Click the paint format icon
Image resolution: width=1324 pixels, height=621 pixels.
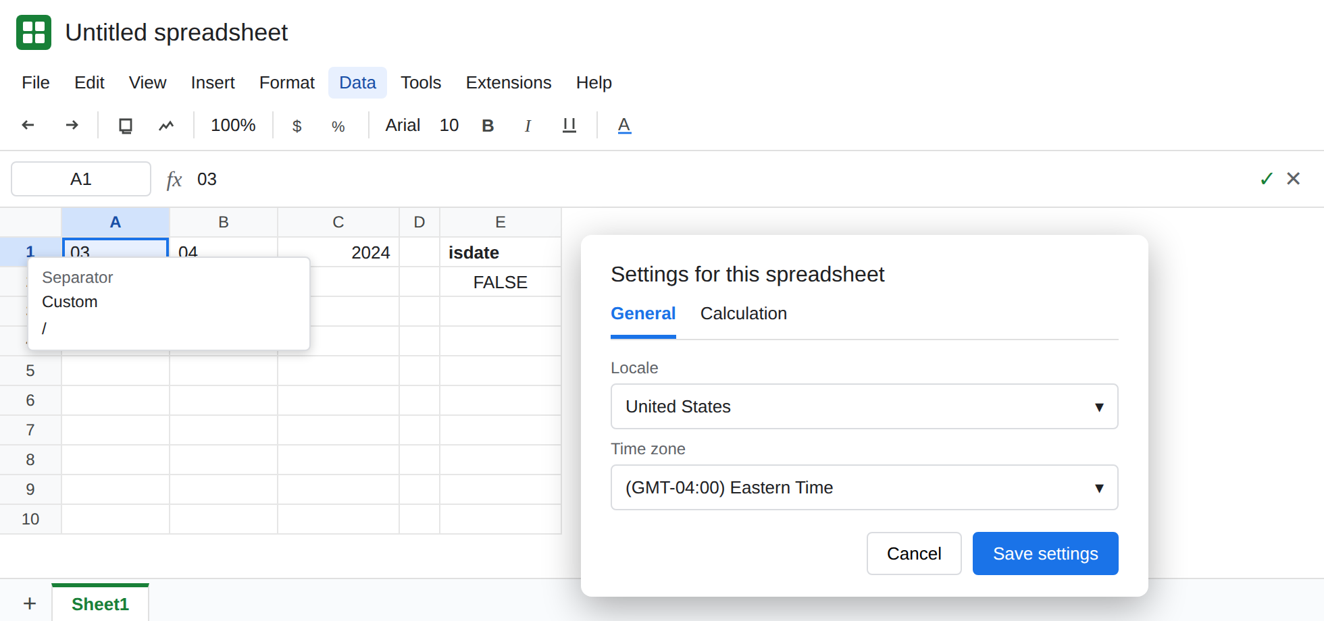tap(166, 126)
